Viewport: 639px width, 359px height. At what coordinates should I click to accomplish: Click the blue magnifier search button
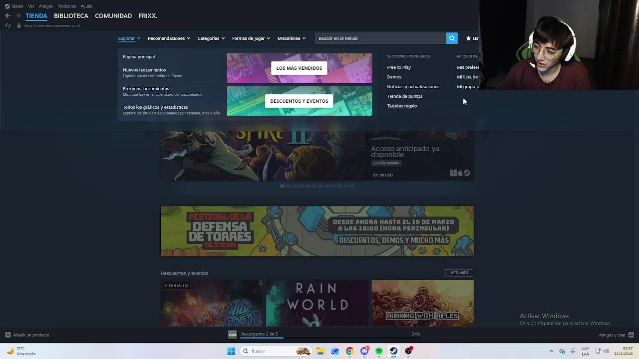tap(452, 38)
